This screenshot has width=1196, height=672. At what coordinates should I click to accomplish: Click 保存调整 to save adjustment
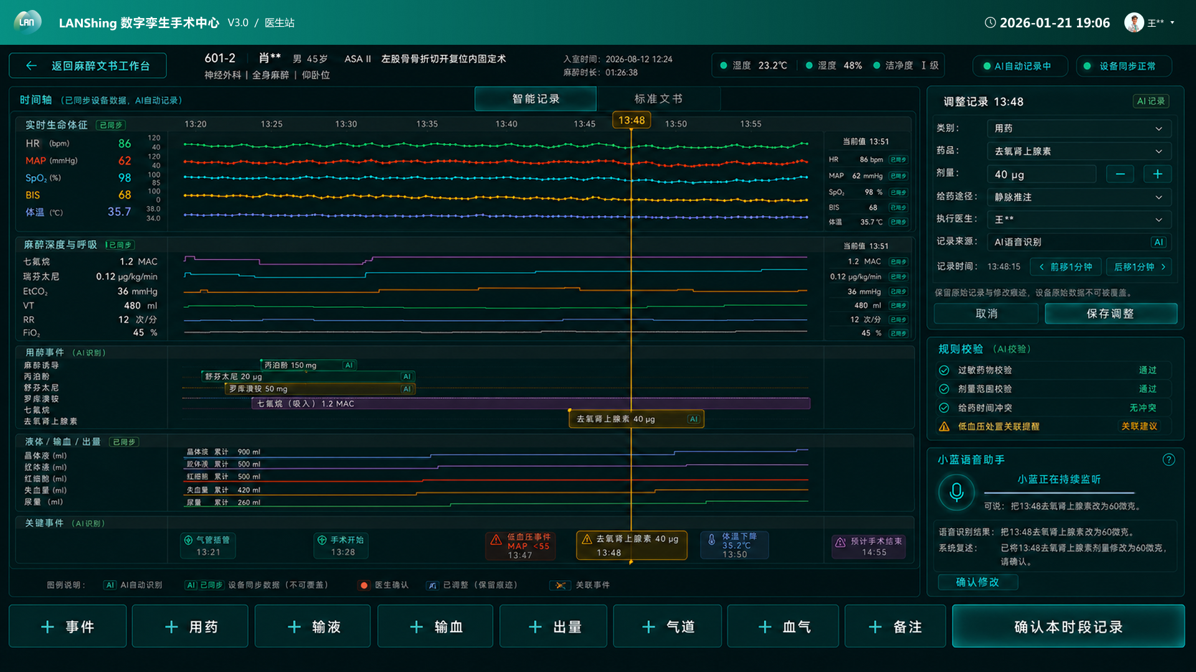pos(1111,314)
